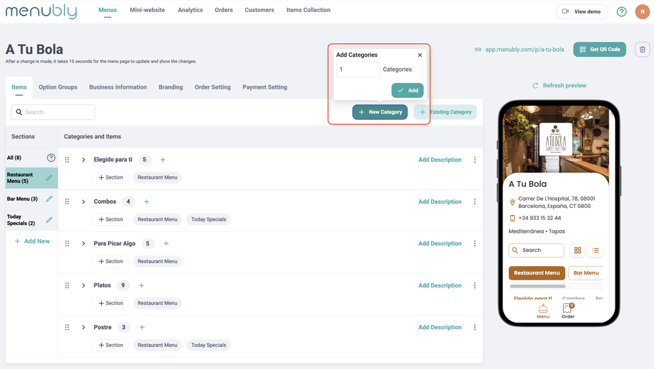Click the Existing Category button
654x369 pixels.
[445, 112]
